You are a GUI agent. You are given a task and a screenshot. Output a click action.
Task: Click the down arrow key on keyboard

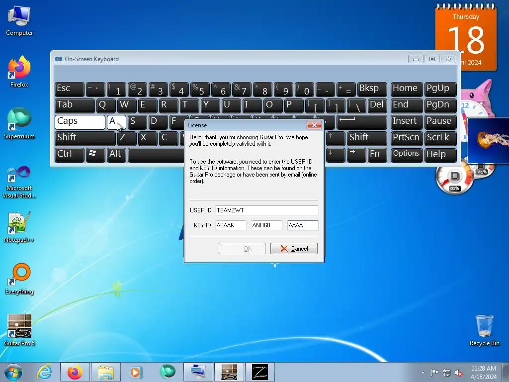tap(336, 155)
